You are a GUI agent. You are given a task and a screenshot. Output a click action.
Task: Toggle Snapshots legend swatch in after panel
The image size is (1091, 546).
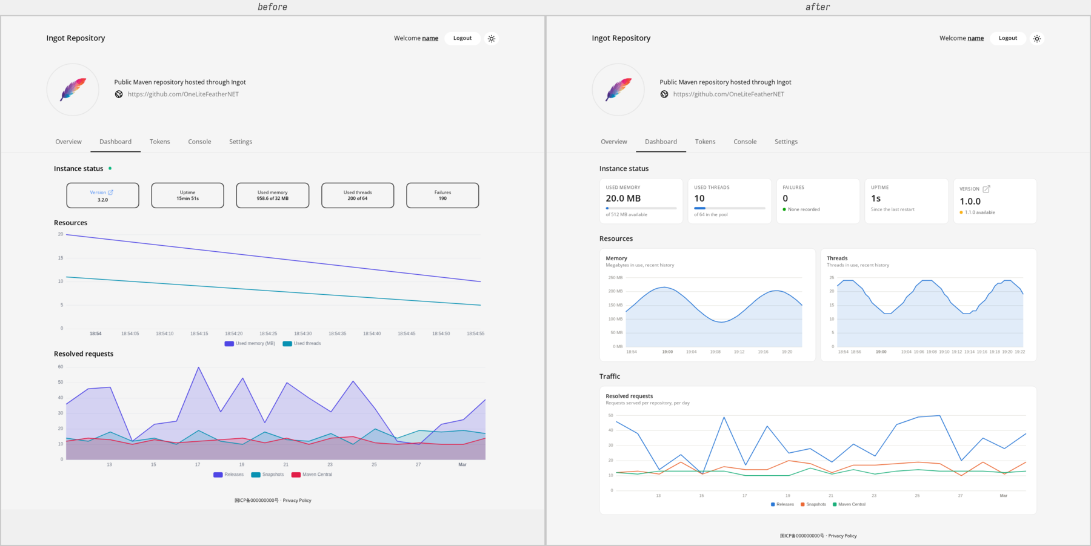pos(802,504)
